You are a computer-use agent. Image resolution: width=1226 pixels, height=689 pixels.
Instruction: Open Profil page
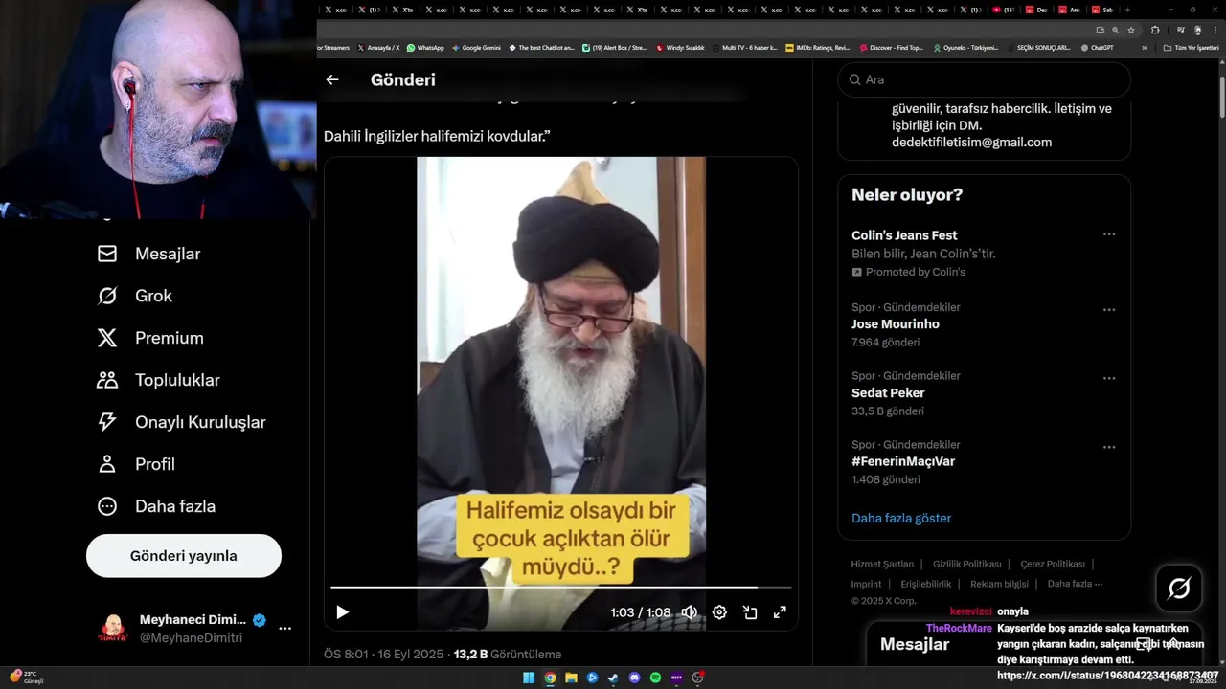point(135,464)
